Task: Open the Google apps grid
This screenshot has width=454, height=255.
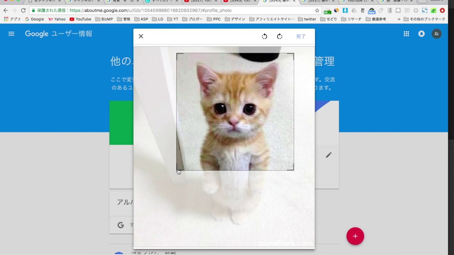Action: pos(406,34)
